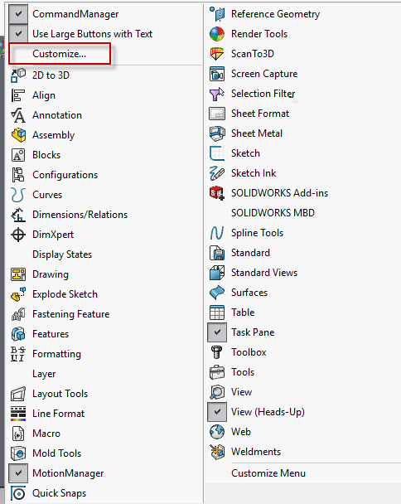Select the Weldments toolbar icon
This screenshot has height=504, width=401.
click(x=217, y=452)
